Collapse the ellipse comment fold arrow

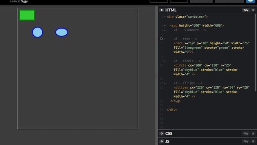click(x=165, y=83)
